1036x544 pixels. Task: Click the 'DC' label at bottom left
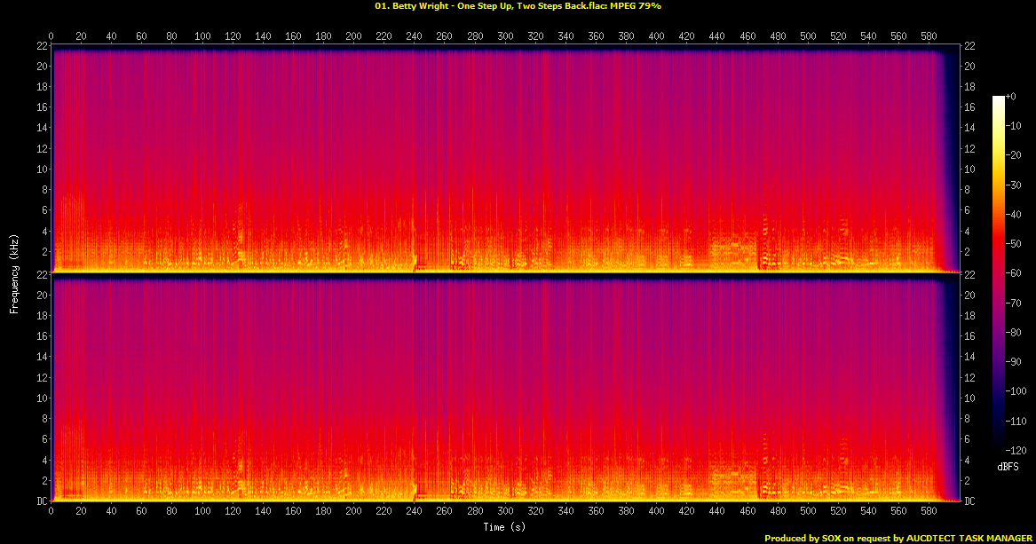tap(41, 501)
